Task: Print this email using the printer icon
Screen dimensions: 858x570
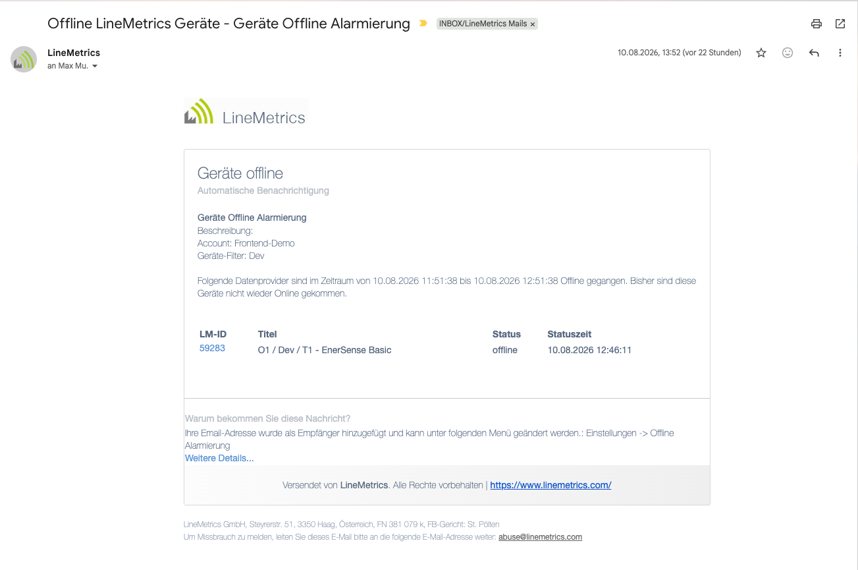Action: click(x=817, y=24)
